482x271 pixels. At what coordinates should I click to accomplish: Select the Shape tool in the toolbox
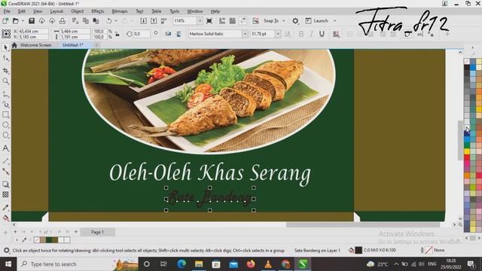(x=5, y=58)
